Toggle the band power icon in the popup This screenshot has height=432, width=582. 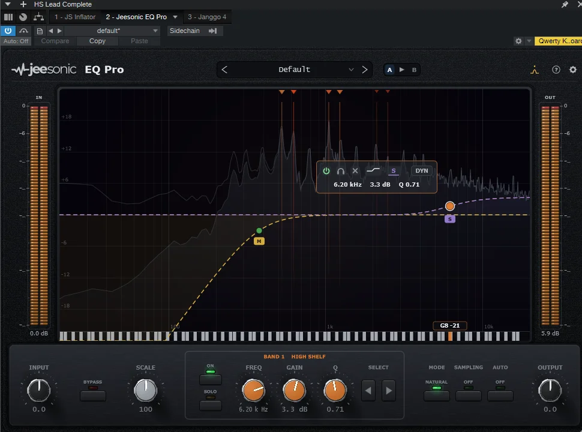click(326, 171)
